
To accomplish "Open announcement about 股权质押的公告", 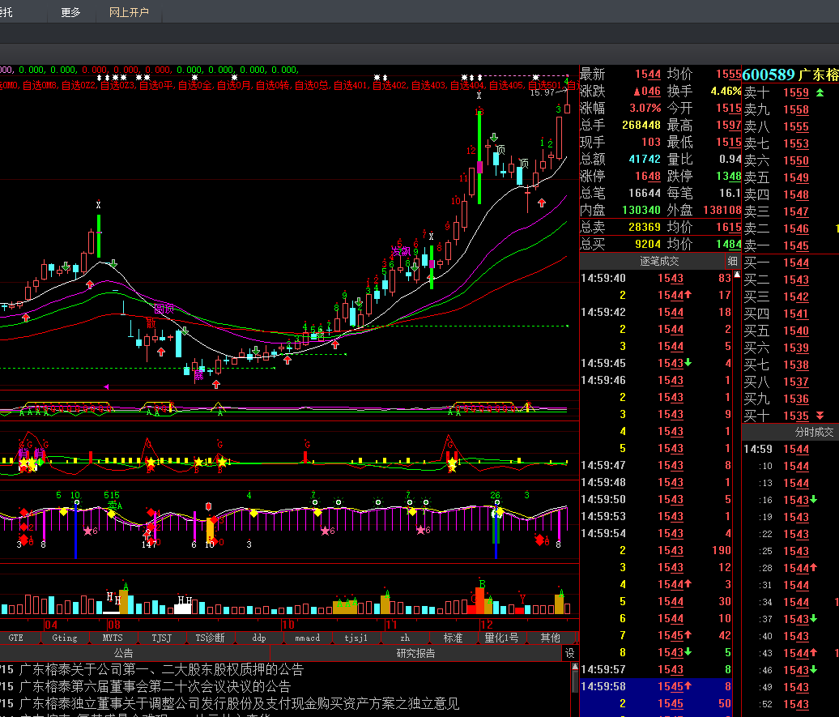I will 161,670.
